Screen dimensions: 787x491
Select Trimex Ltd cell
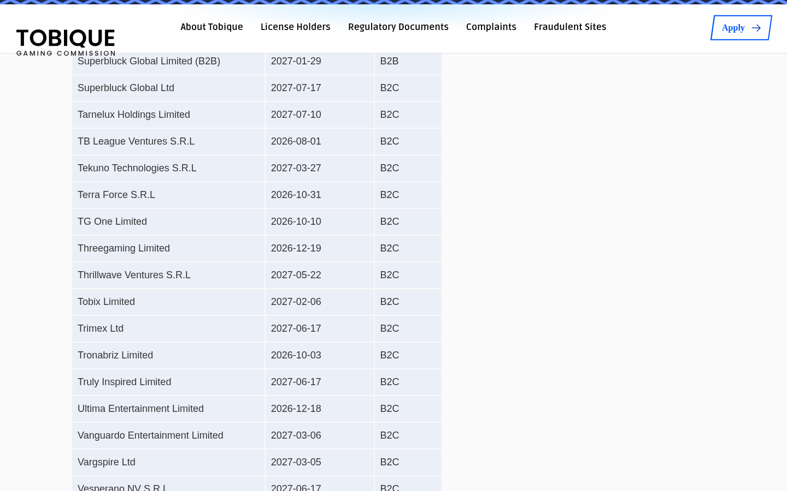pos(168,328)
